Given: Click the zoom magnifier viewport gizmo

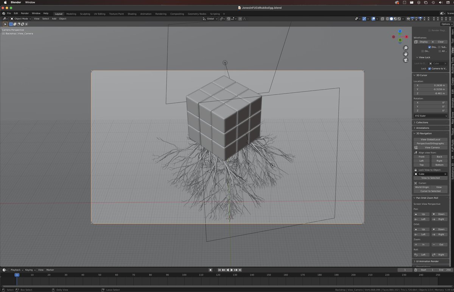Looking at the screenshot, I should 406,48.
